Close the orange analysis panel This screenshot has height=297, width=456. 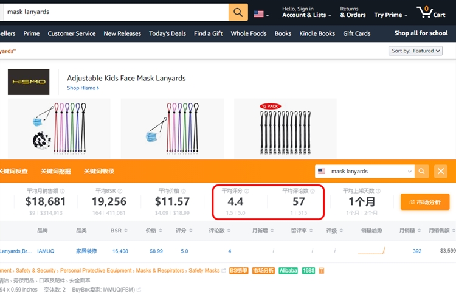point(441,171)
